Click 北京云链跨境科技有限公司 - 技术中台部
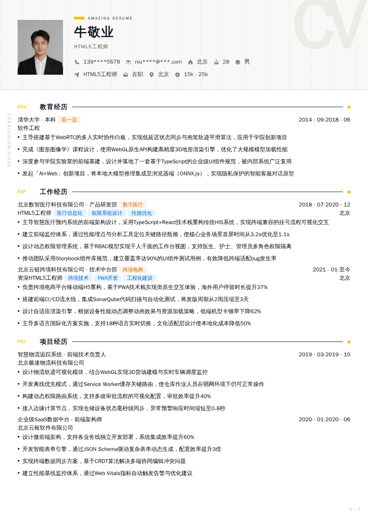 (67, 270)
